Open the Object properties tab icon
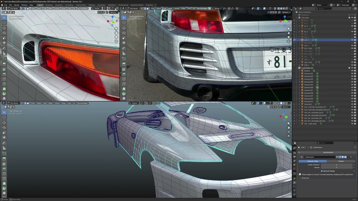Viewport: 358px width, 201px height. tap(295, 179)
